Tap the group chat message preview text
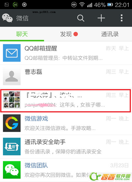132x182 pixels. (x=65, y=105)
